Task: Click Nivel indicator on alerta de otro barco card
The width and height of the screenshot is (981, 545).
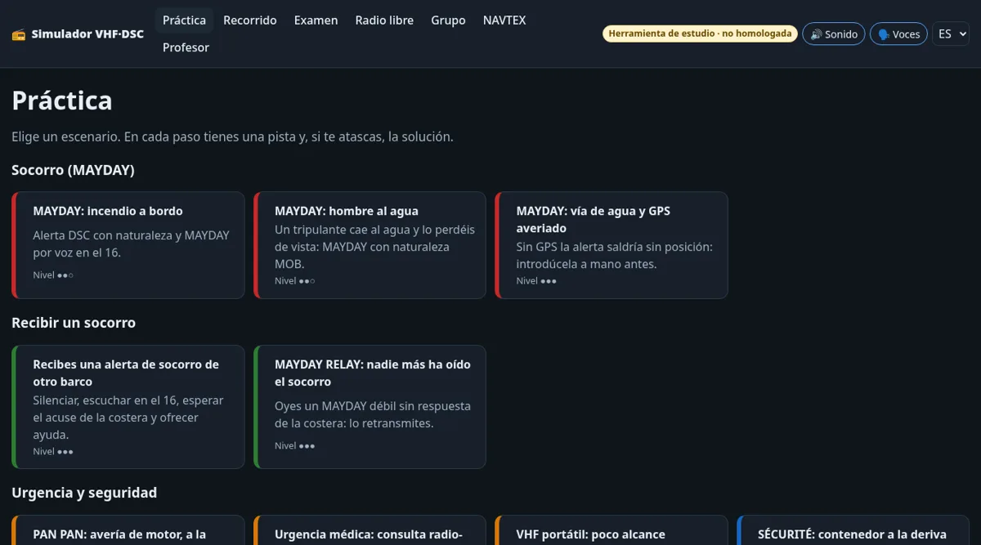Action: pyautogui.click(x=53, y=452)
